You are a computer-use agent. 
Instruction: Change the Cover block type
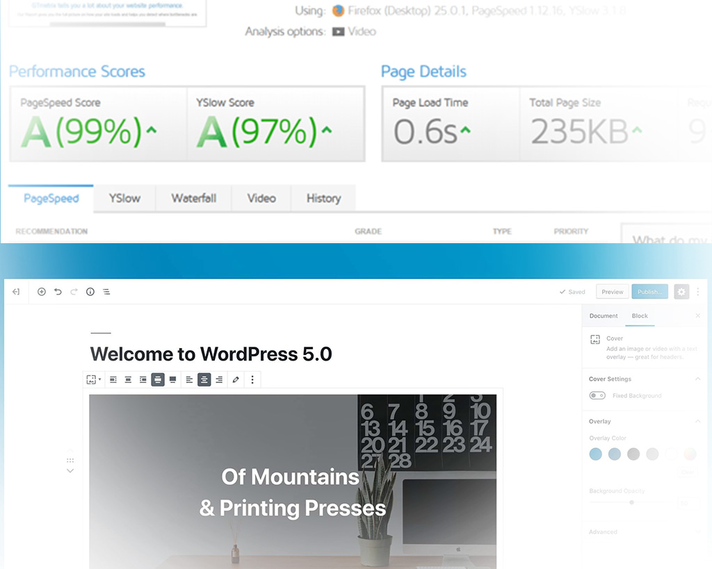coord(94,379)
